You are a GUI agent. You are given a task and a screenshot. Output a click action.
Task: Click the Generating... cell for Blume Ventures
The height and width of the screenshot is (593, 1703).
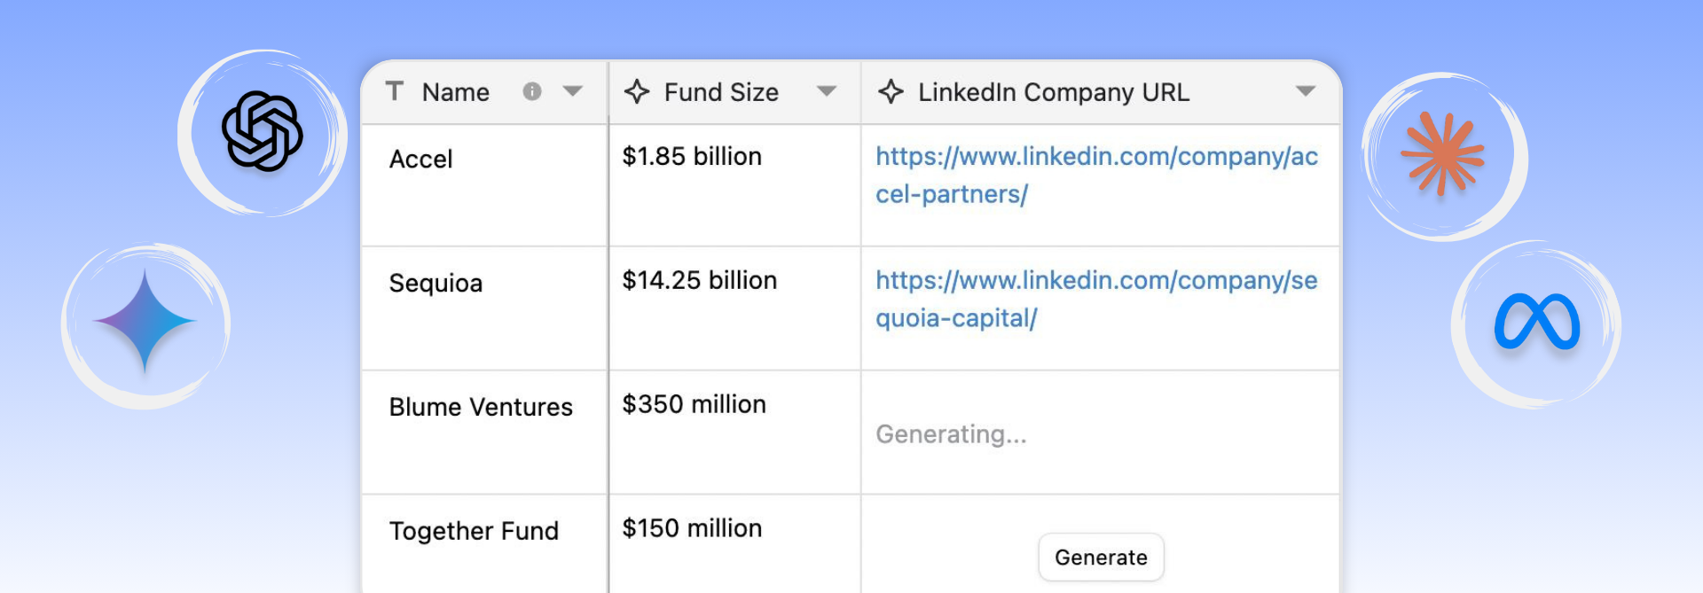point(951,434)
